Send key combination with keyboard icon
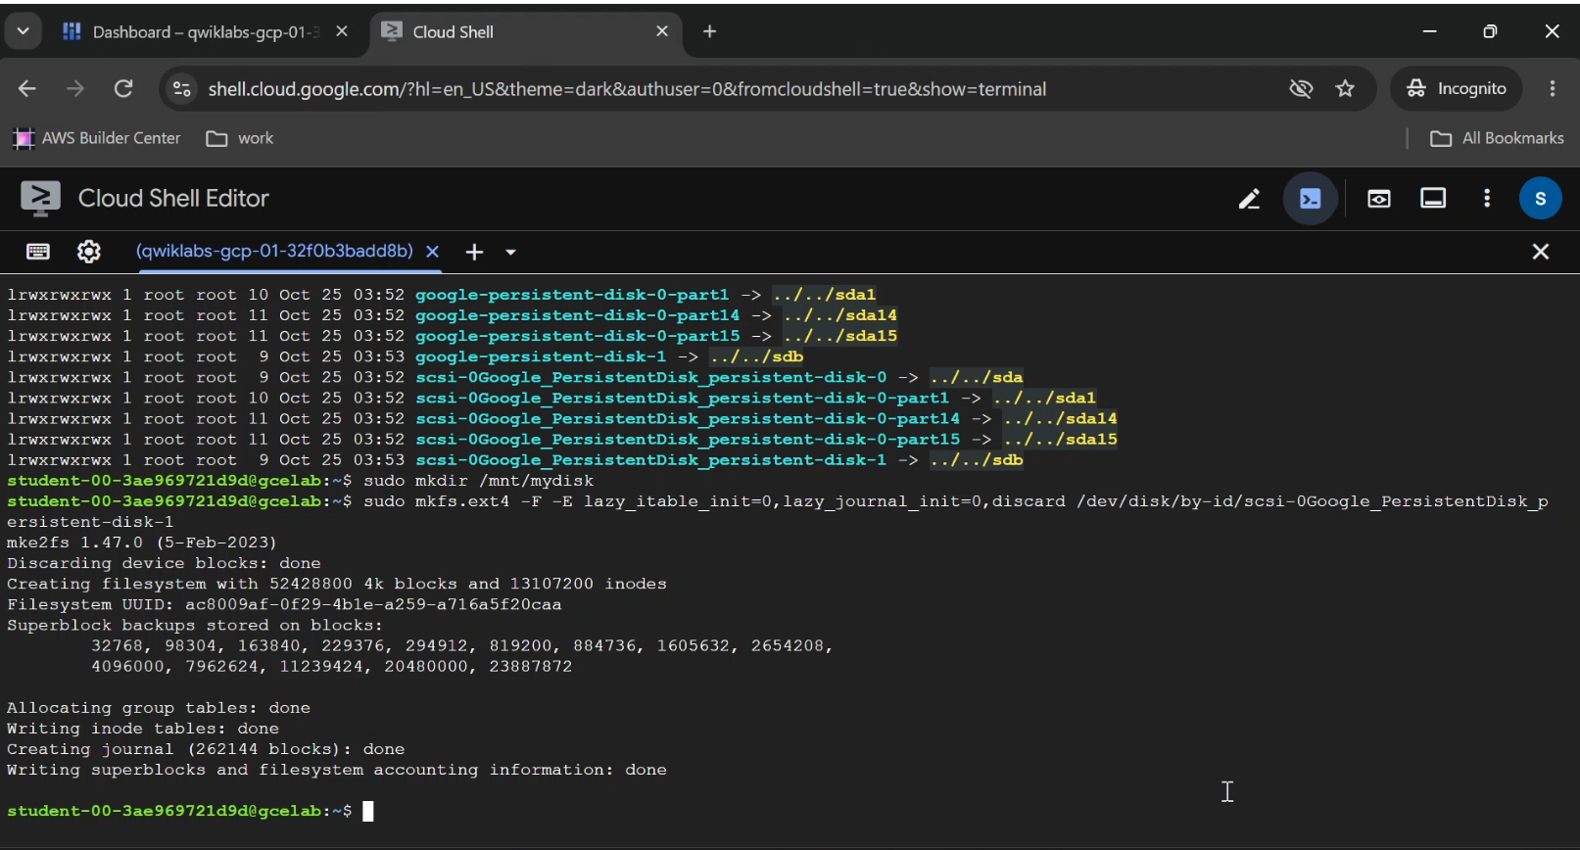This screenshot has width=1580, height=850. coord(38,252)
